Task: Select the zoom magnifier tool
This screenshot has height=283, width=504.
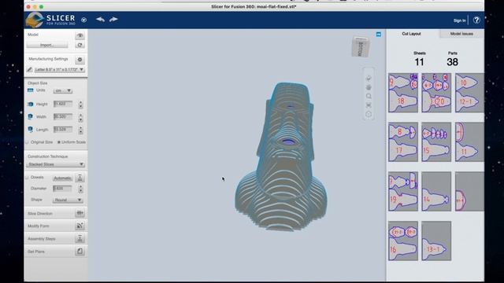Action: pyautogui.click(x=369, y=96)
